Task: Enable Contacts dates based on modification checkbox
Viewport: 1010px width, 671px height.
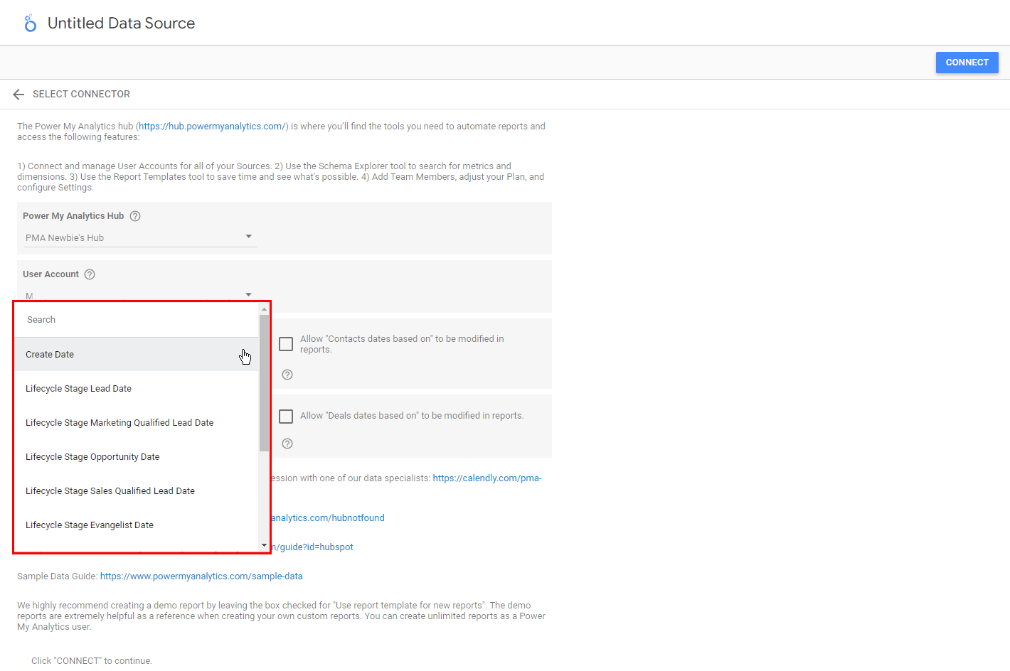Action: pos(286,344)
